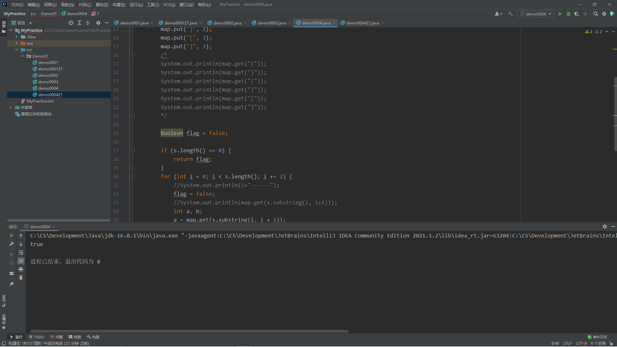Viewport: 617px width, 347px height.
Task: Go to the previous highlighted error
Action: pyautogui.click(x=607, y=31)
